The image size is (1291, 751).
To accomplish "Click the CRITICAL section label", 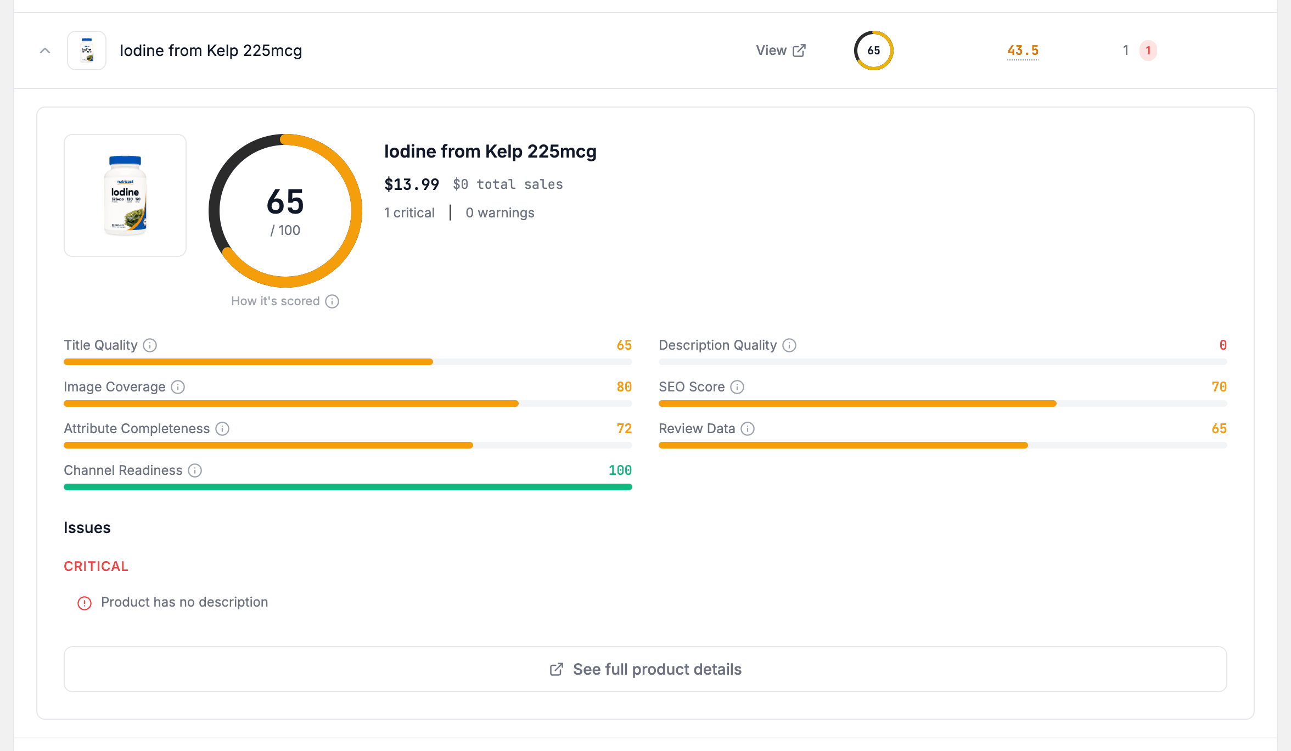I will (96, 567).
